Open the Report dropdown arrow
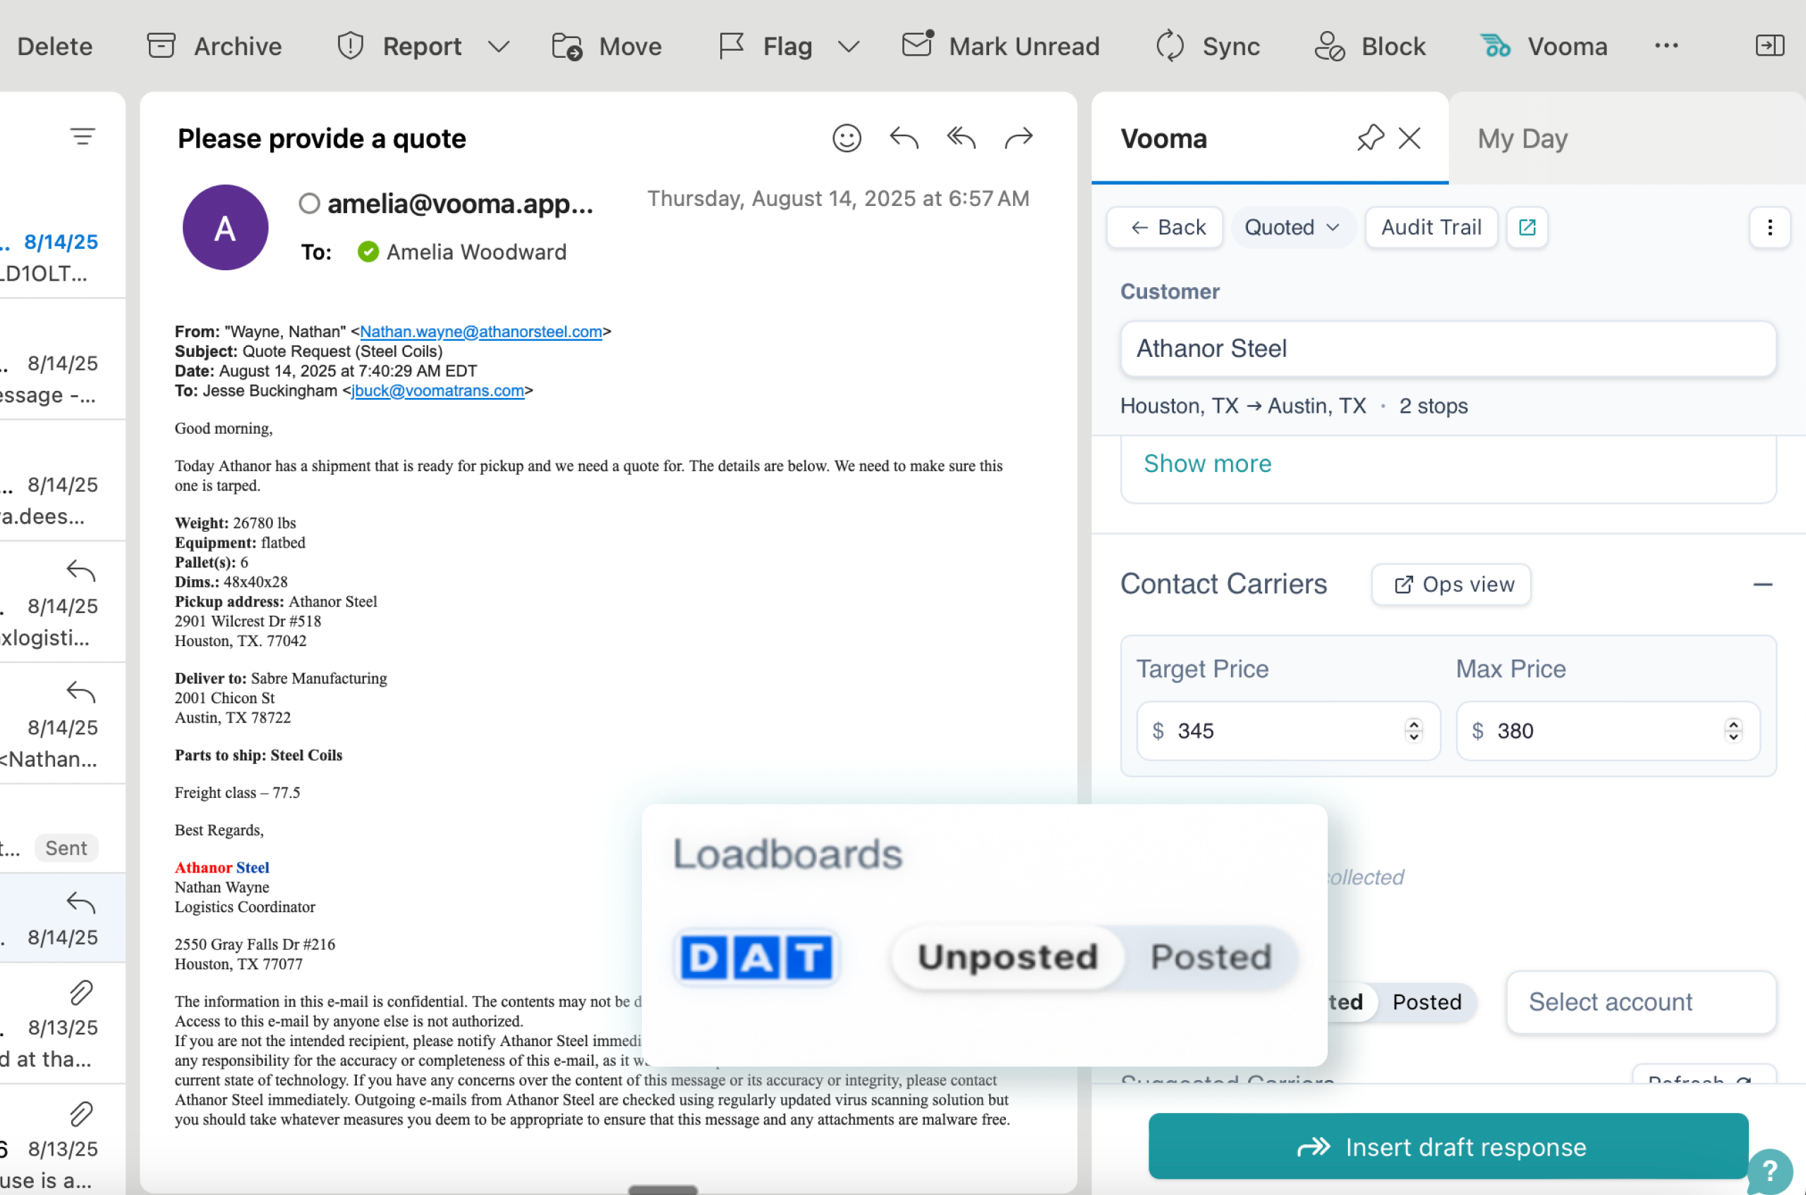This screenshot has height=1195, width=1806. pyautogui.click(x=498, y=47)
